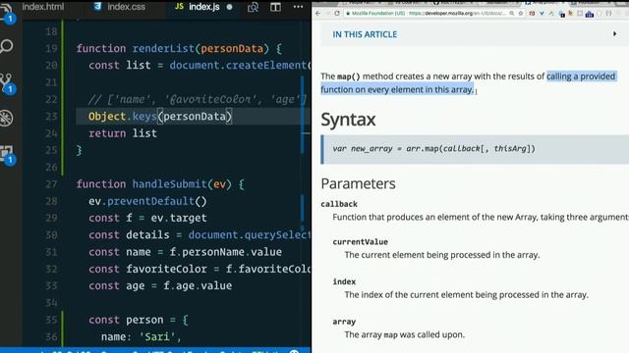Click line number 27 in the gutter
Viewport: 629px width, 353px height.
click(x=51, y=184)
